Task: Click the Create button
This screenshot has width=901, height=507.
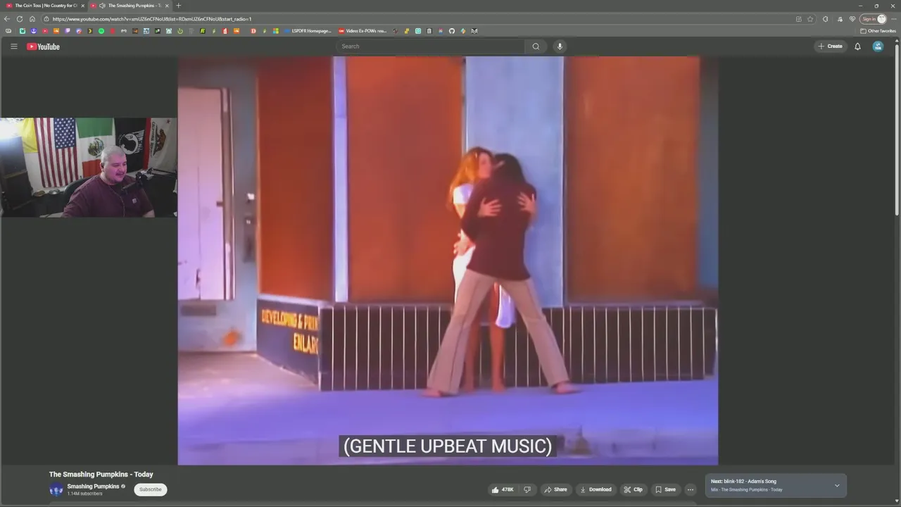Action: (830, 46)
